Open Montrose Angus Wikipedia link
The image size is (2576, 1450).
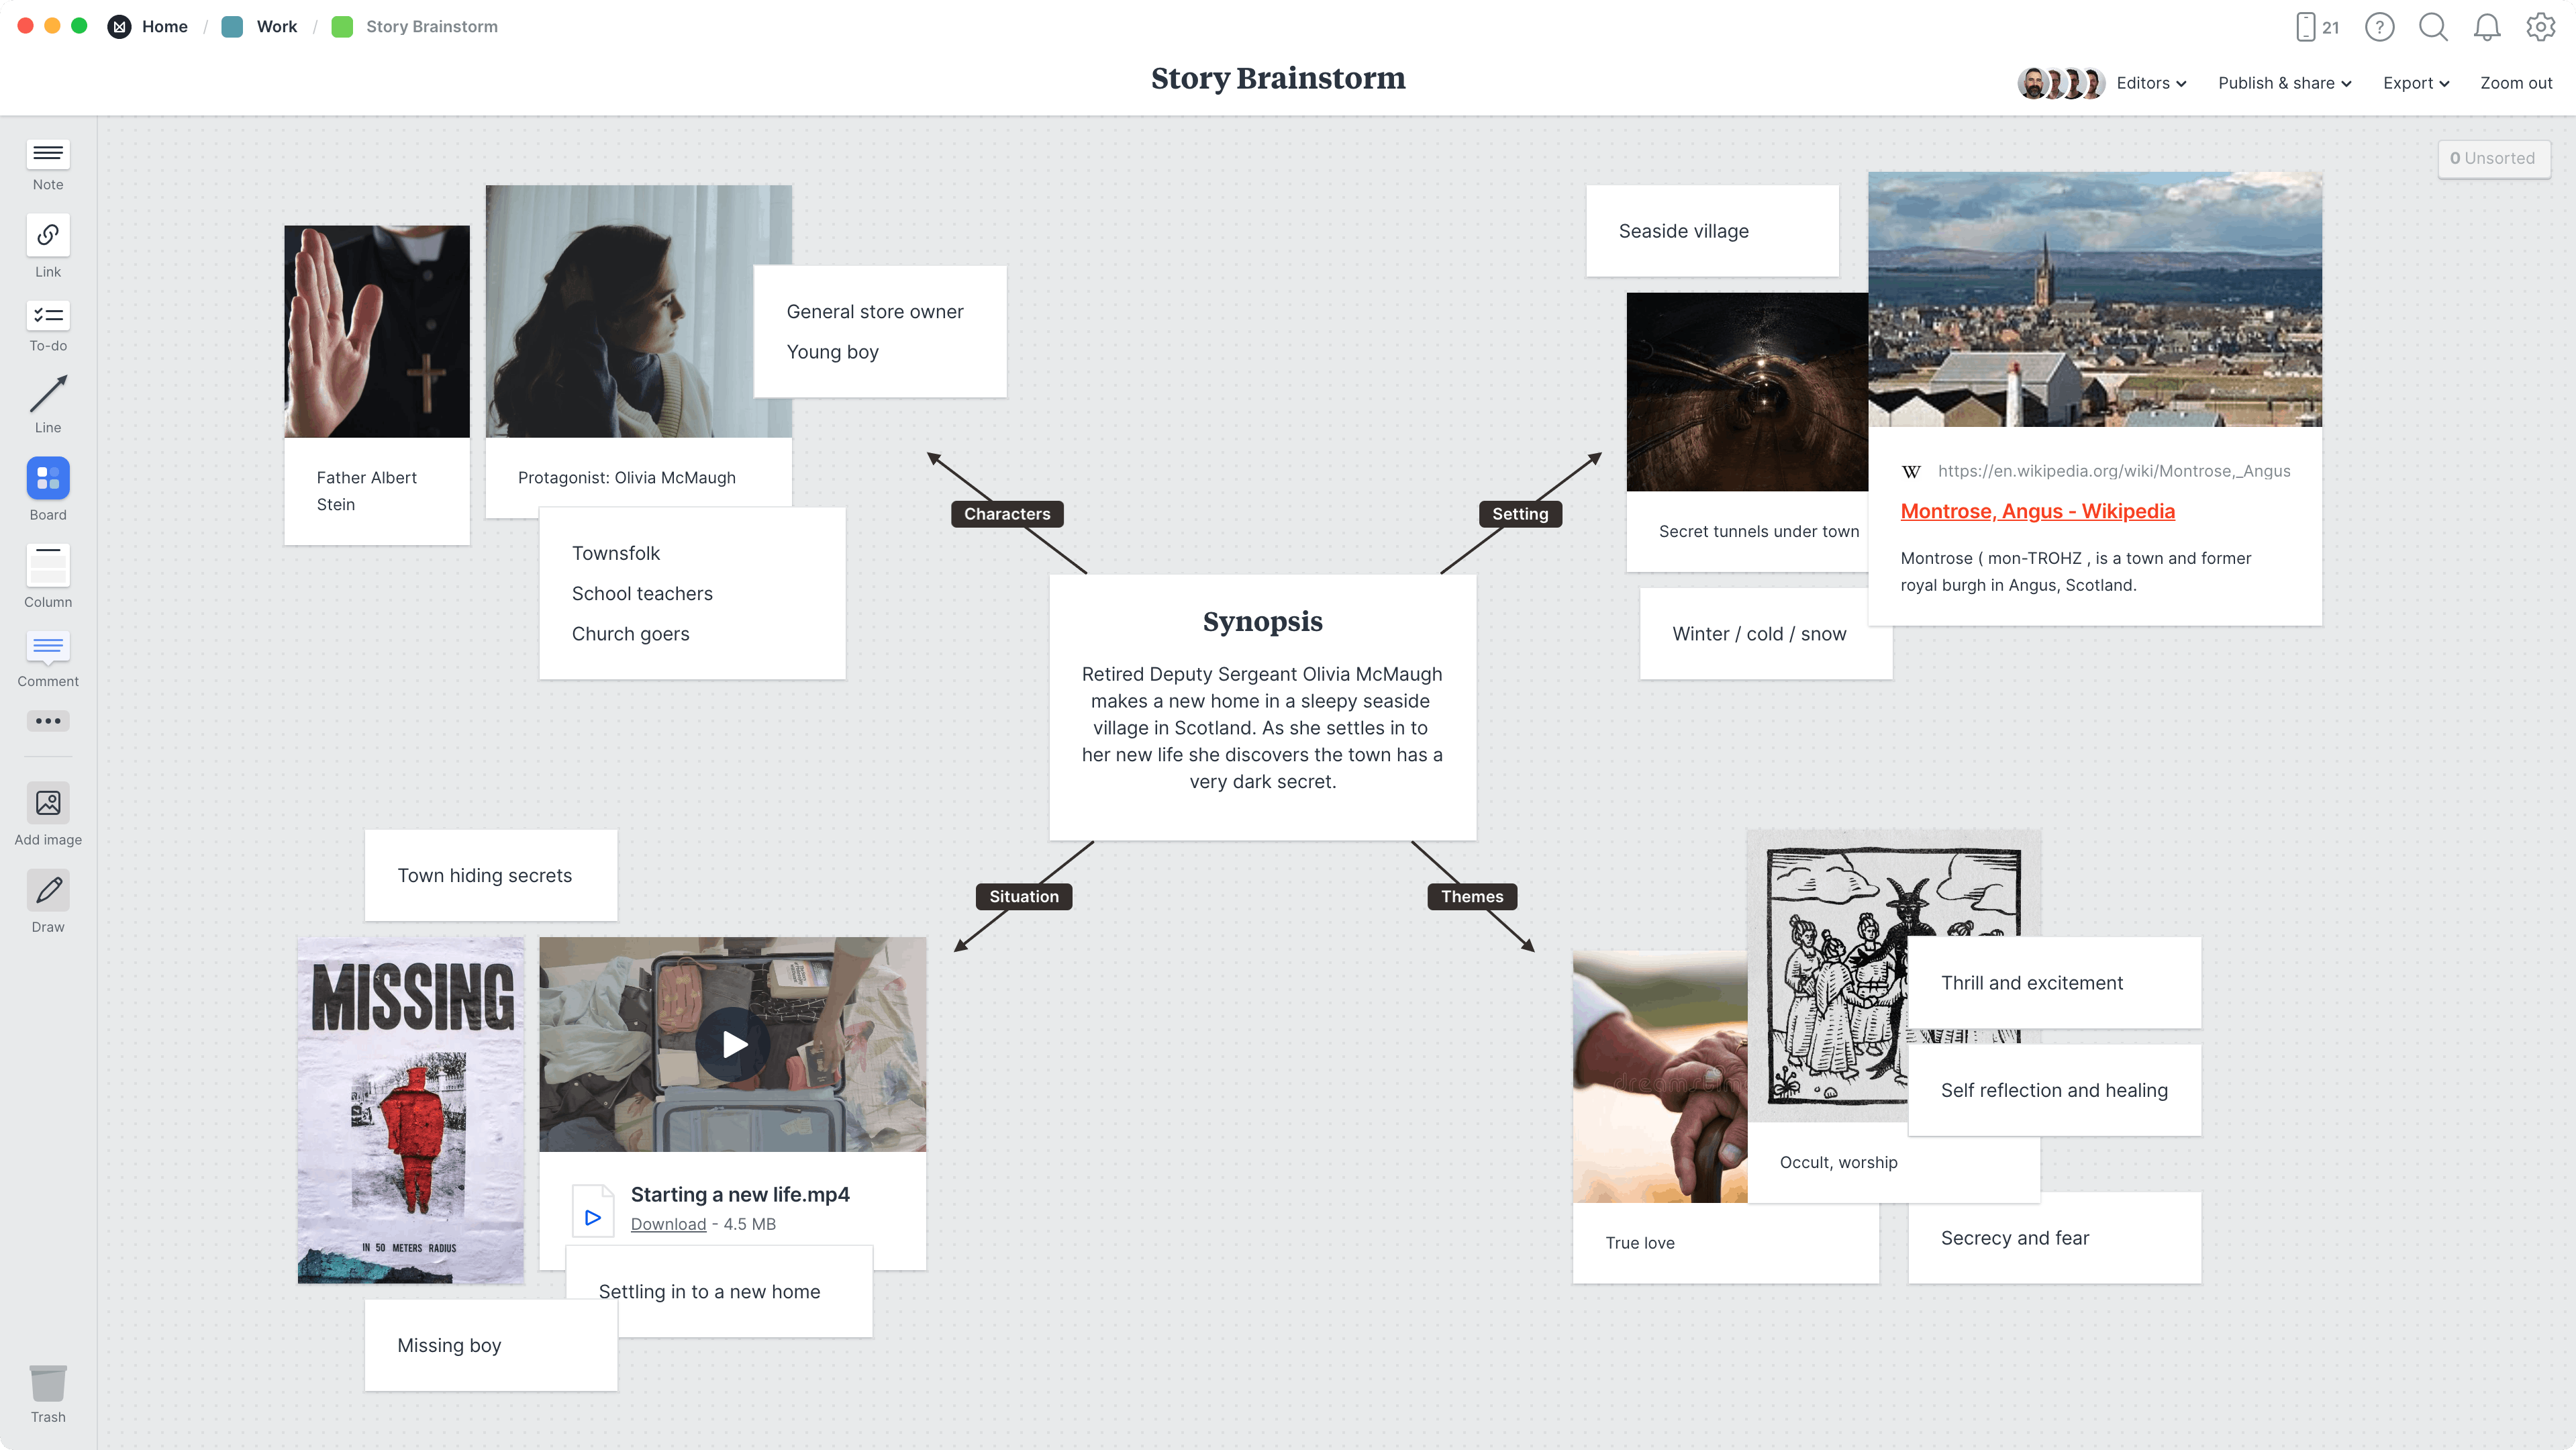click(x=2038, y=510)
